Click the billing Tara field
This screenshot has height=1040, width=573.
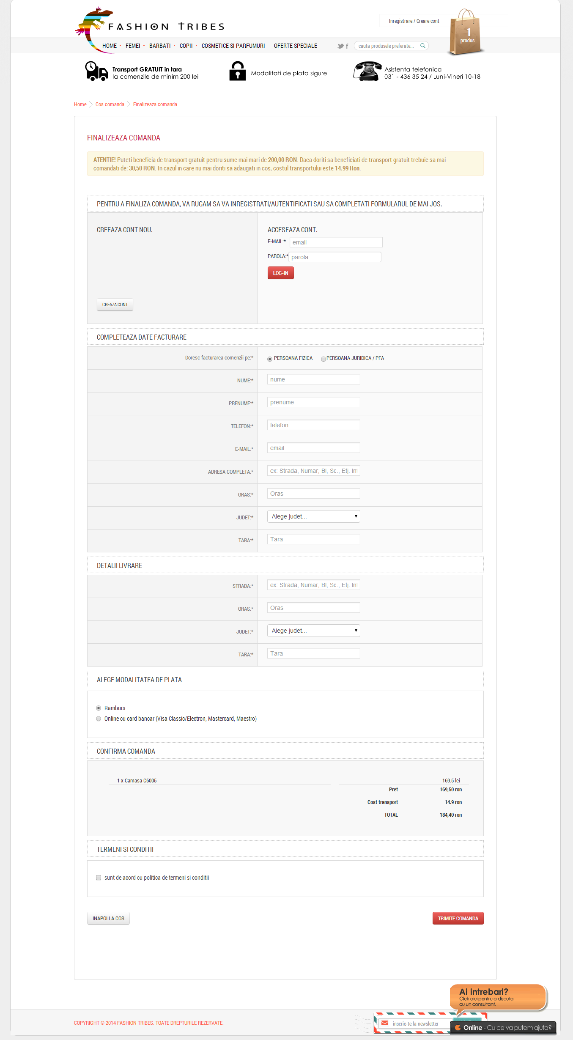click(x=314, y=539)
